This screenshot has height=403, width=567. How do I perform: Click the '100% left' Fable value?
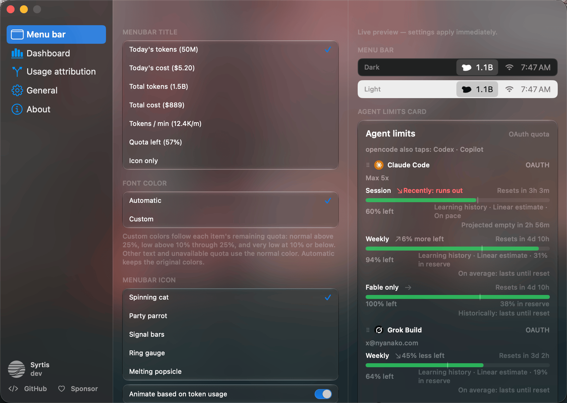click(381, 304)
